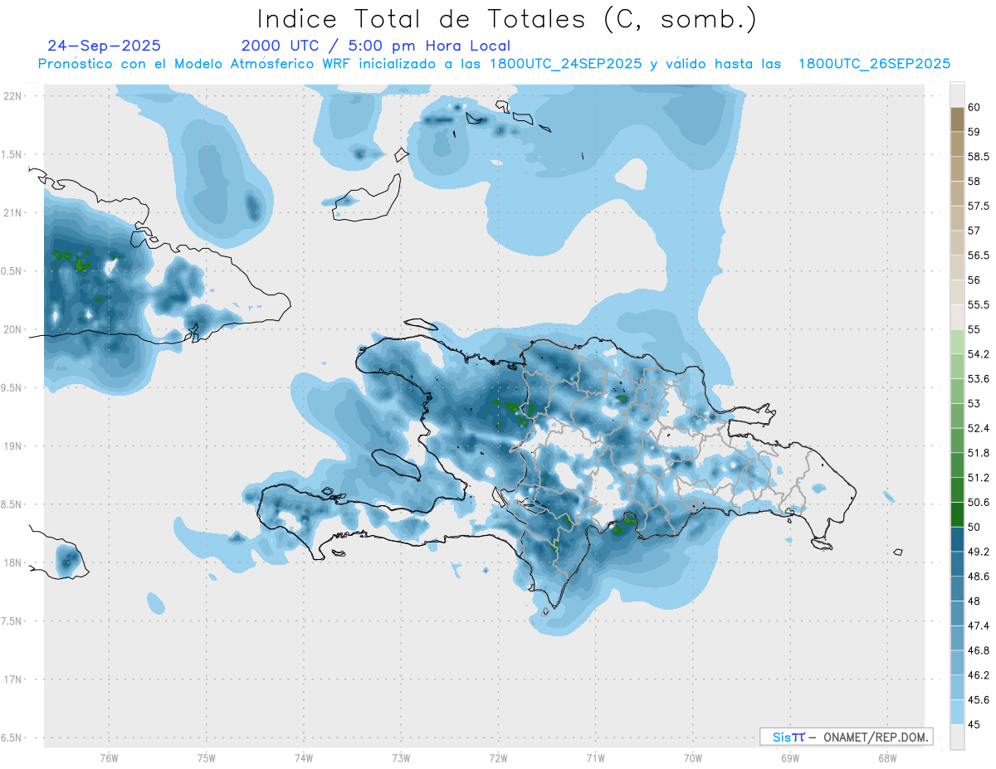Click the colorbar value '52.4'
This screenshot has width=996, height=769.
979,428
